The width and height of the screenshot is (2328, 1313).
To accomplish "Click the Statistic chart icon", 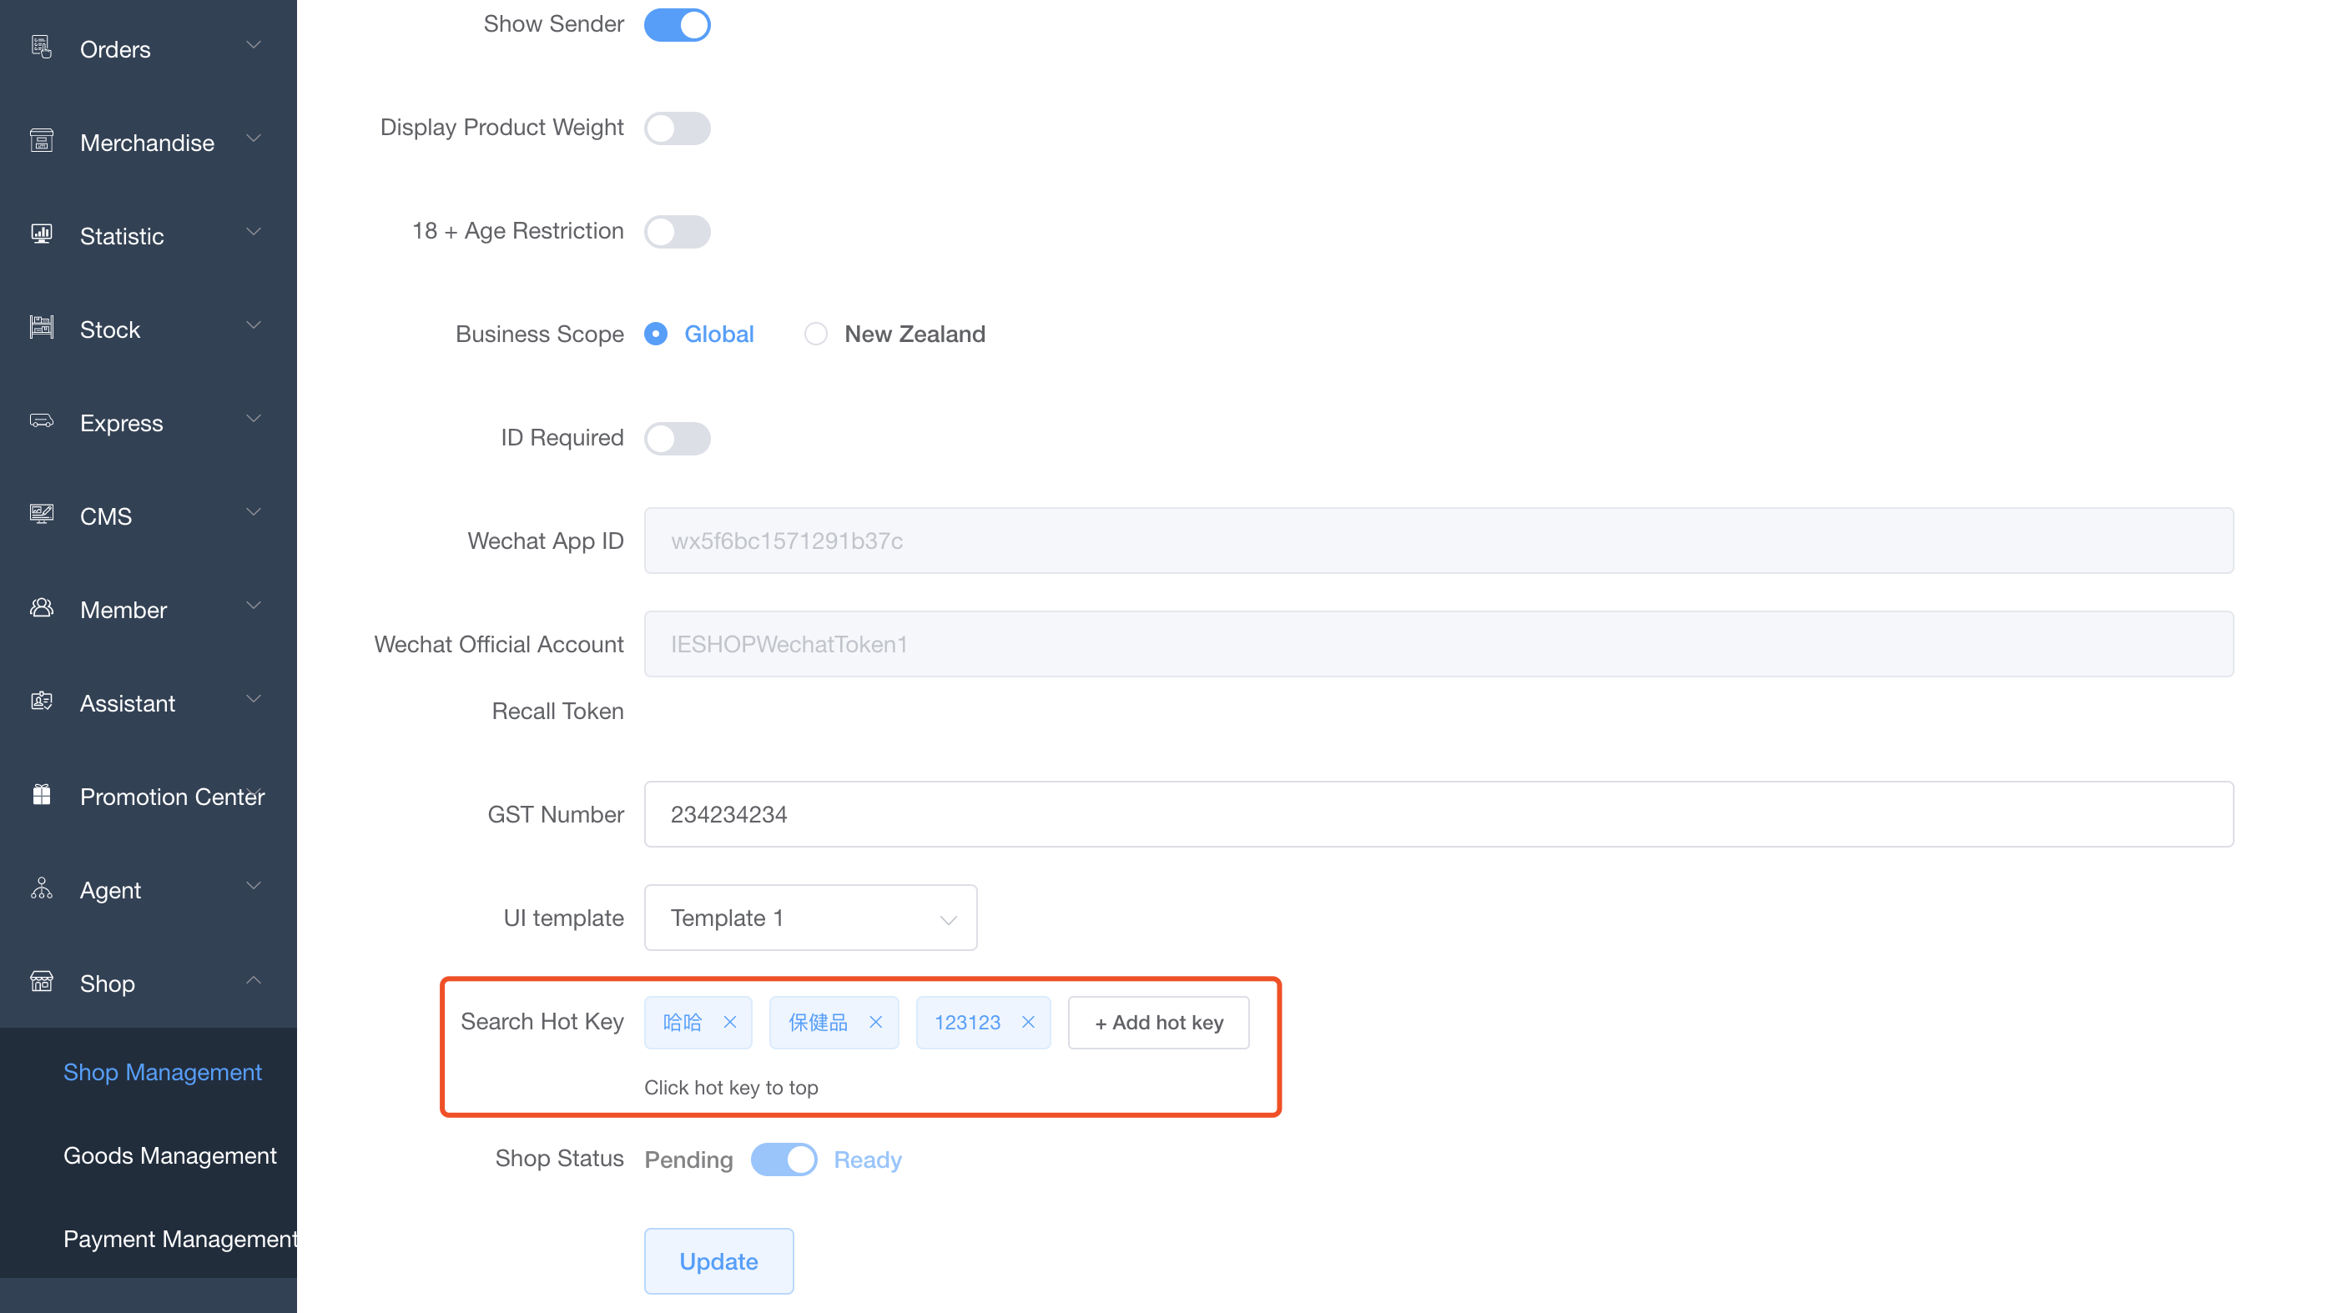I will pos(42,234).
